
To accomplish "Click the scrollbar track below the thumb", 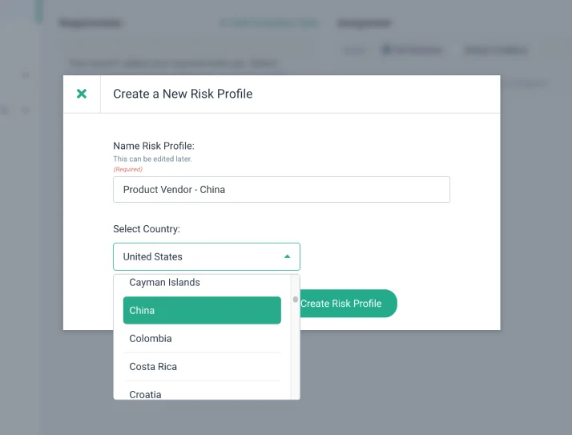I will click(x=295, y=350).
